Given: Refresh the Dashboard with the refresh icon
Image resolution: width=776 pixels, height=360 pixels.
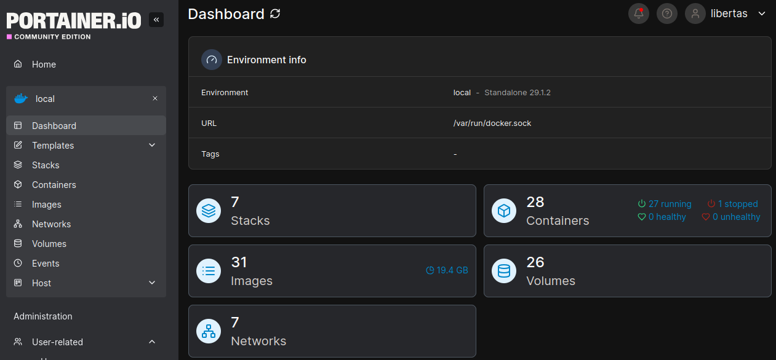Looking at the screenshot, I should point(274,14).
